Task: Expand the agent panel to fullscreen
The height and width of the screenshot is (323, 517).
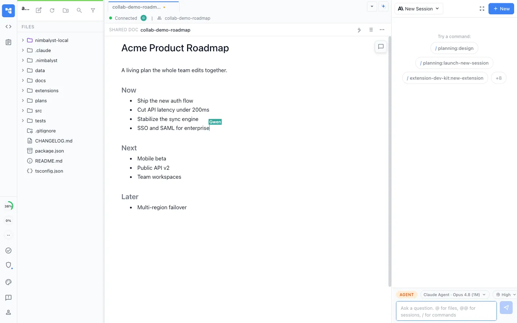Action: 482,9
